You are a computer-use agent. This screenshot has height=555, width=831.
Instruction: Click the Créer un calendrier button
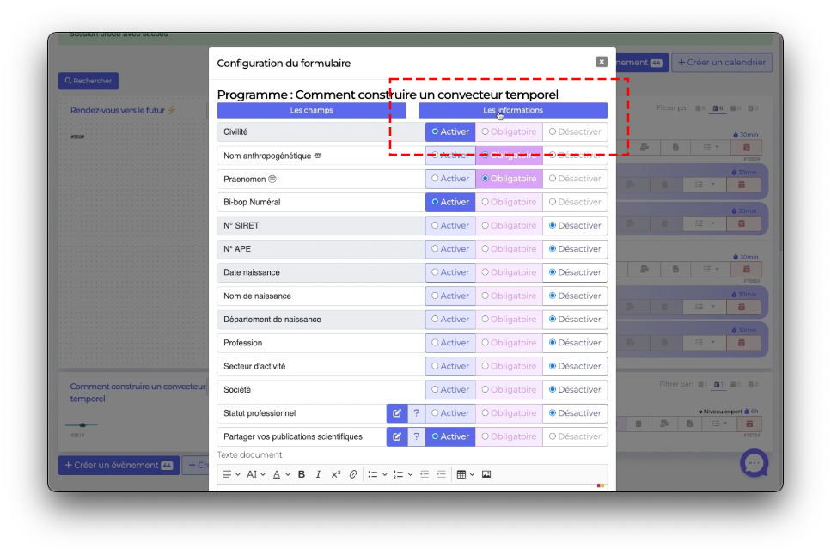coord(722,63)
